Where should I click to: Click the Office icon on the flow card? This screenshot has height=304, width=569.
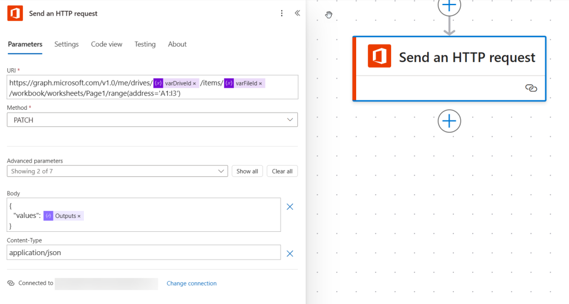(x=379, y=56)
